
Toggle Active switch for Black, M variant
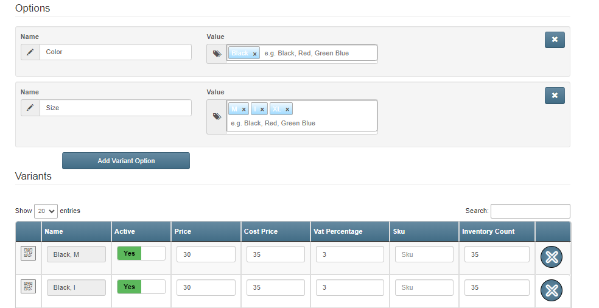(x=141, y=253)
